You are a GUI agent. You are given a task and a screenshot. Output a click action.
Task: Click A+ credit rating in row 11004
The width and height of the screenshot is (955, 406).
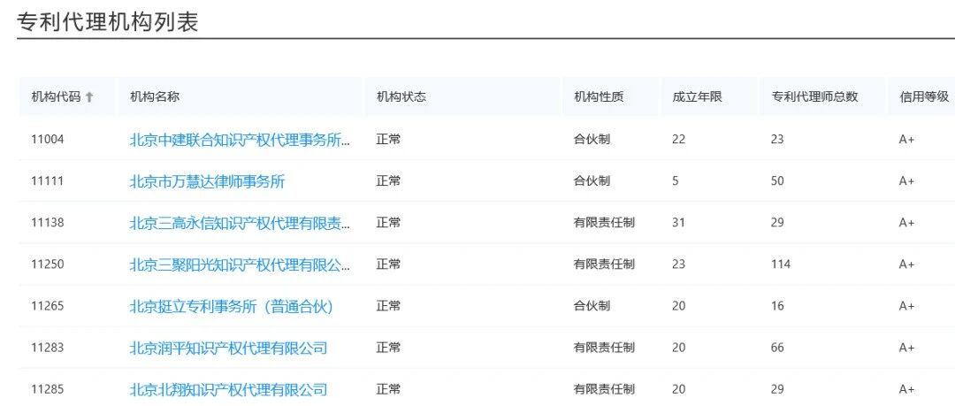[x=907, y=140]
